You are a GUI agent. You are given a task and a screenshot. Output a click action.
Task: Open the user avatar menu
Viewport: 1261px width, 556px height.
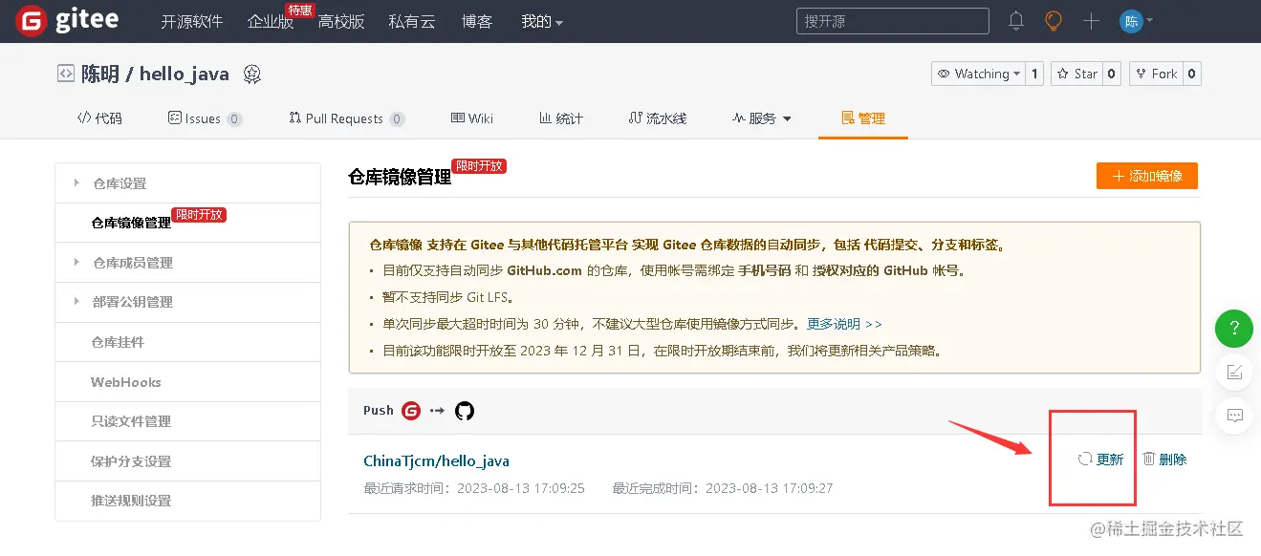coord(1136,21)
